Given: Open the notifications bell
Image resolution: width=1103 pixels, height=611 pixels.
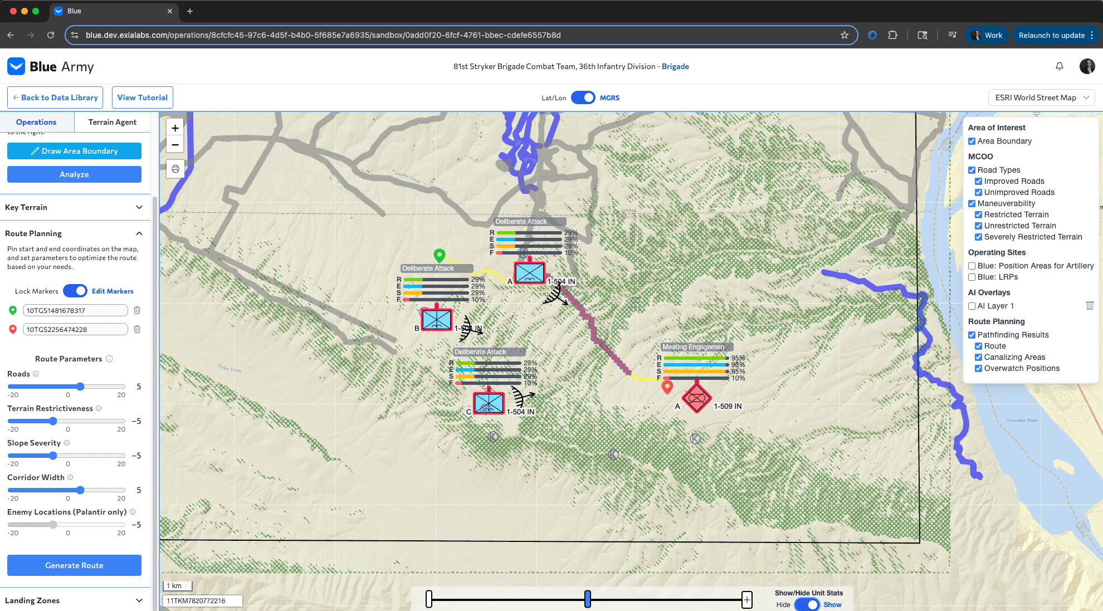Looking at the screenshot, I should 1060,66.
